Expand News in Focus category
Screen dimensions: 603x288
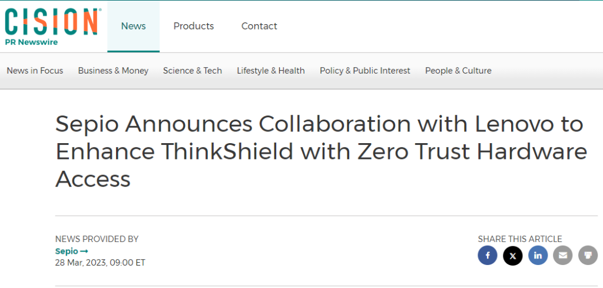35,71
